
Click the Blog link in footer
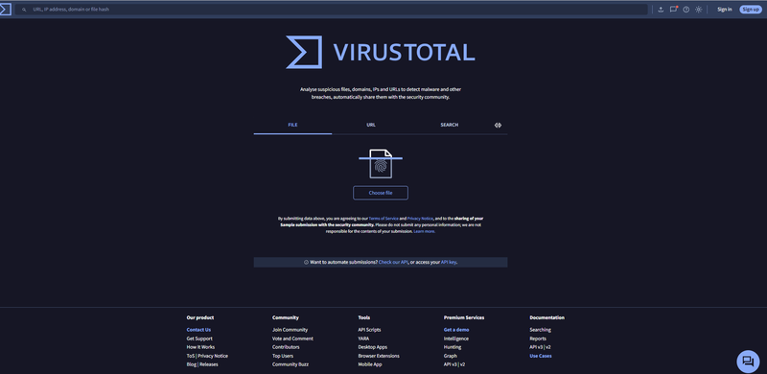point(191,364)
